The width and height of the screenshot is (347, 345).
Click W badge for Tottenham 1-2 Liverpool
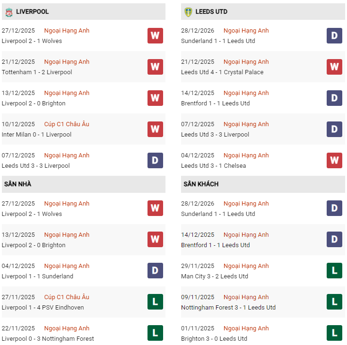click(155, 67)
